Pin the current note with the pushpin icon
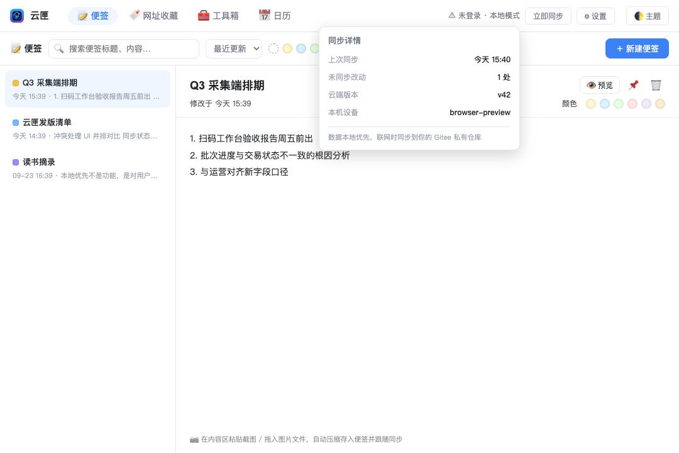 pos(634,85)
